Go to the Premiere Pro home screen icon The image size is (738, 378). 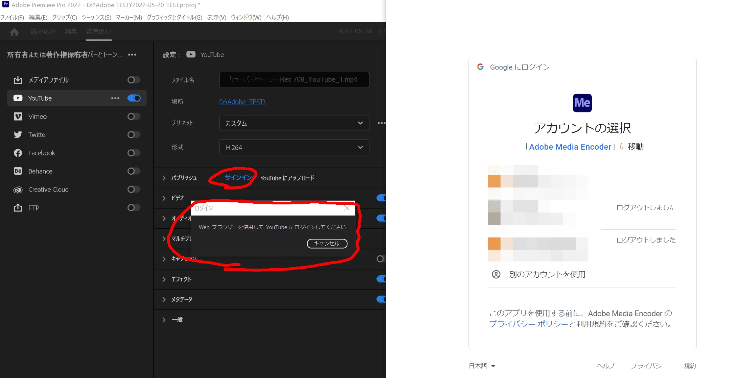14,32
